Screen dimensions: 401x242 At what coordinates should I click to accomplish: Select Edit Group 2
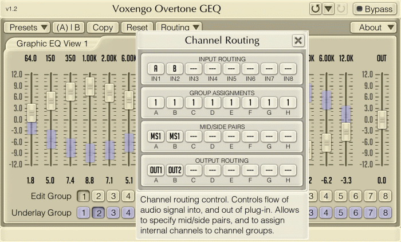pyautogui.click(x=99, y=197)
